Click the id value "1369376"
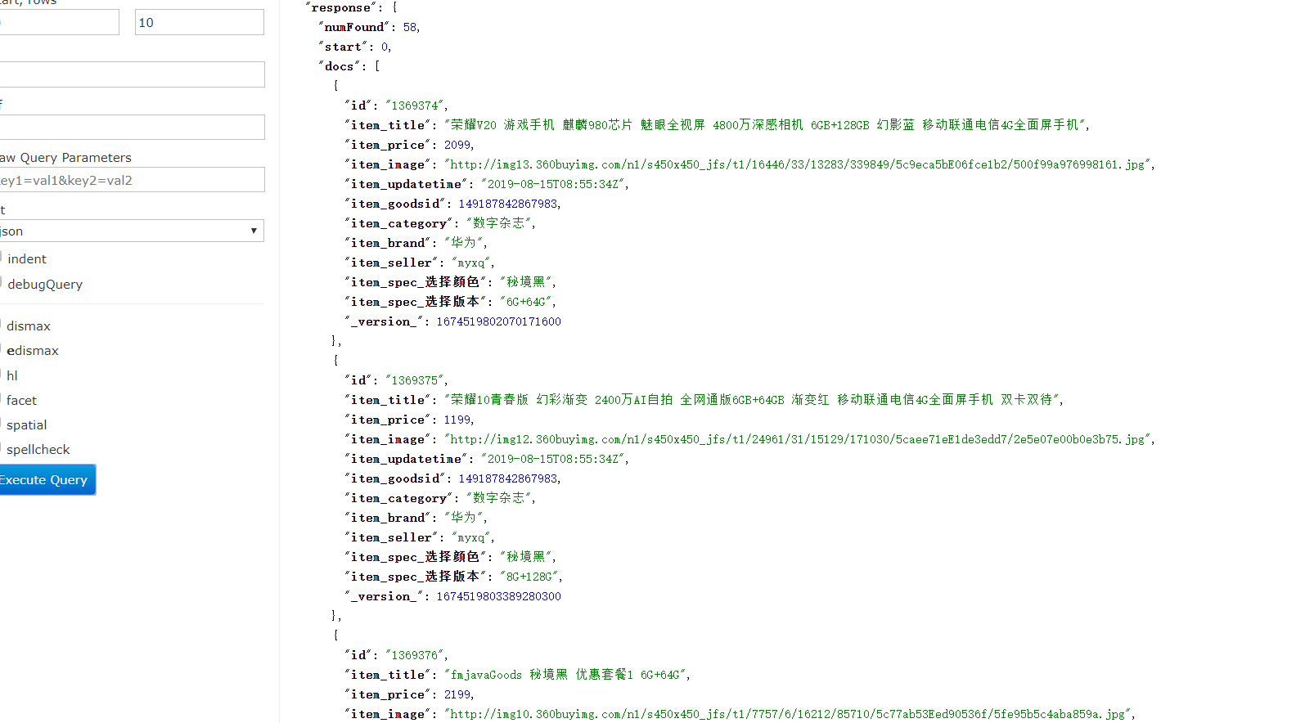The width and height of the screenshot is (1314, 723). 414,655
